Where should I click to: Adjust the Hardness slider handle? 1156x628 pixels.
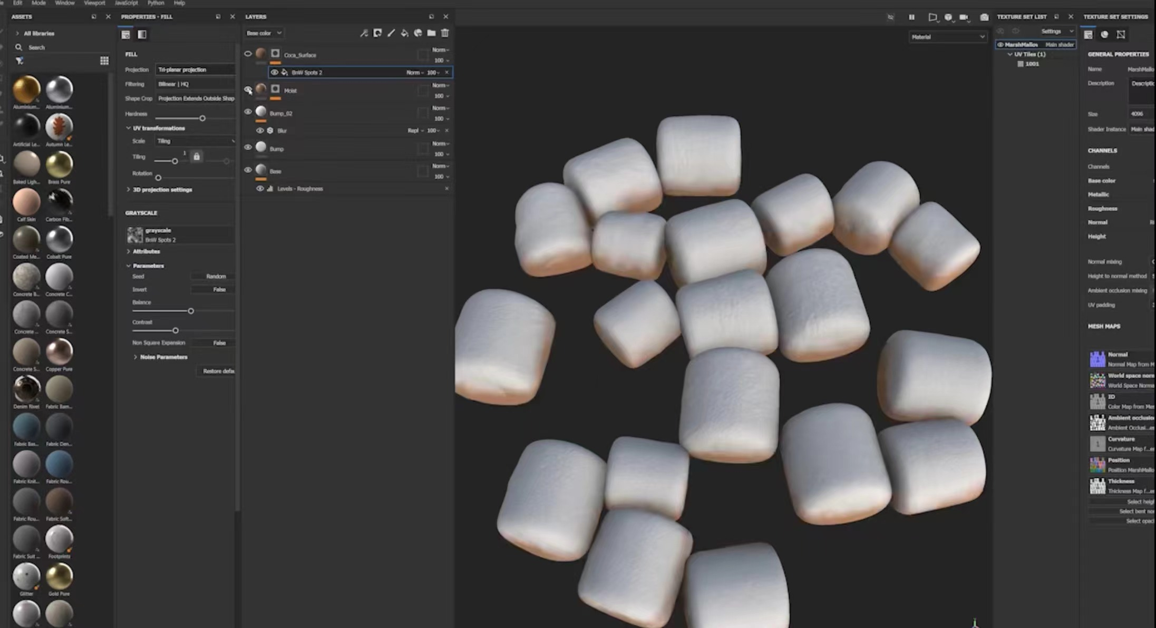point(202,119)
